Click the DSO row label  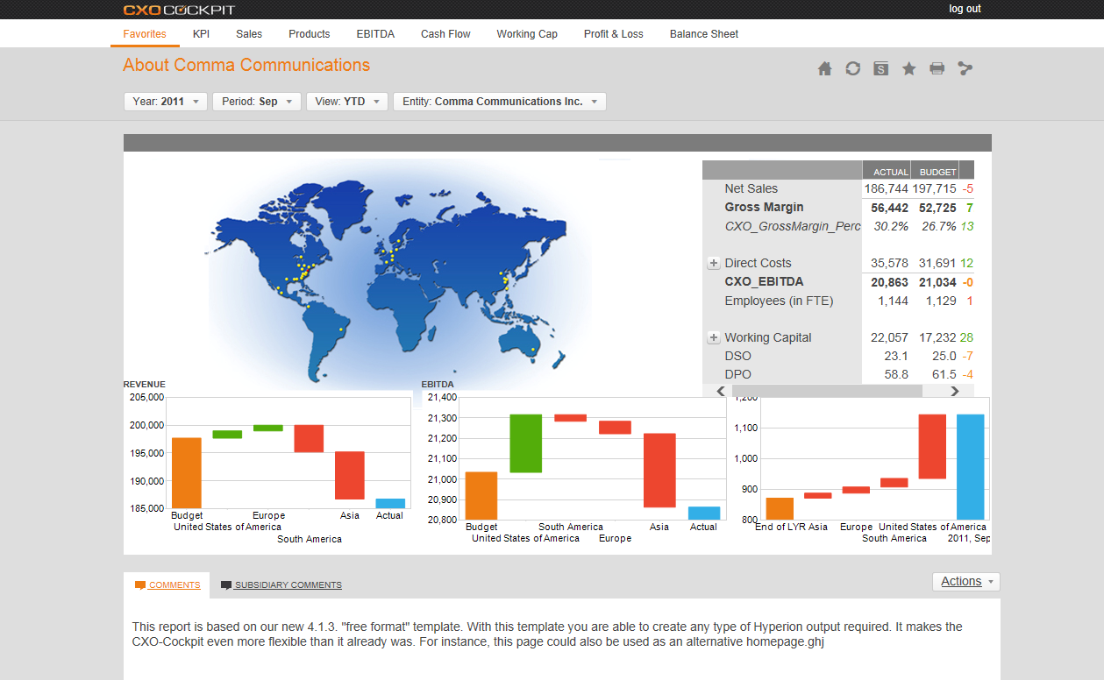coord(738,356)
